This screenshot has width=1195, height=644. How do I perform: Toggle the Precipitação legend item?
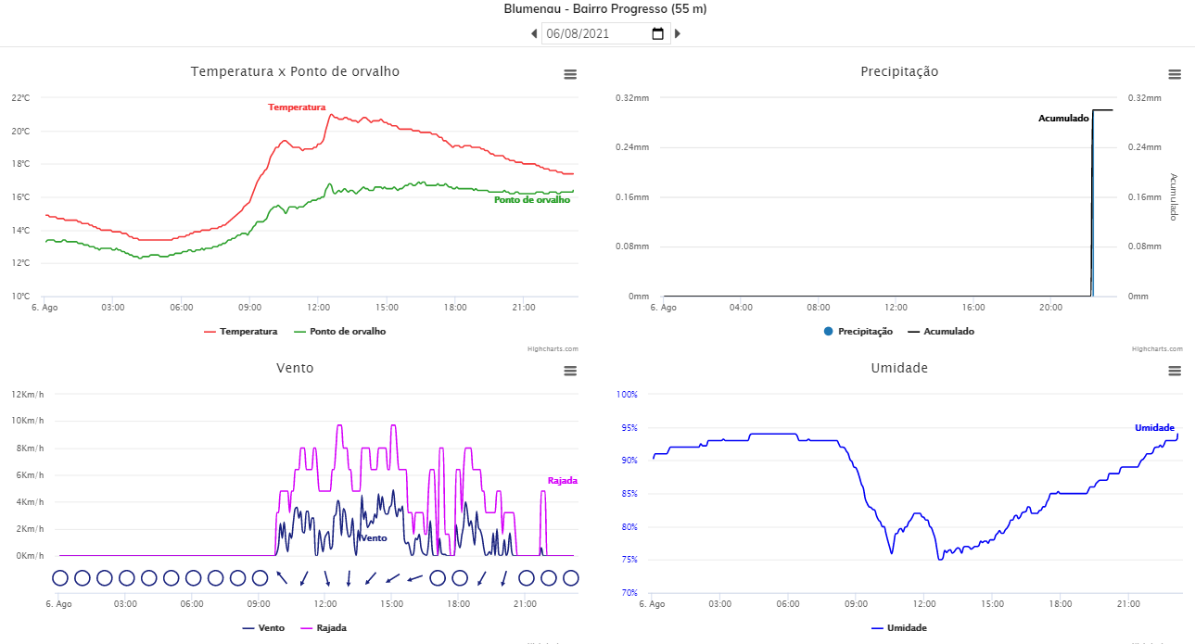click(858, 331)
